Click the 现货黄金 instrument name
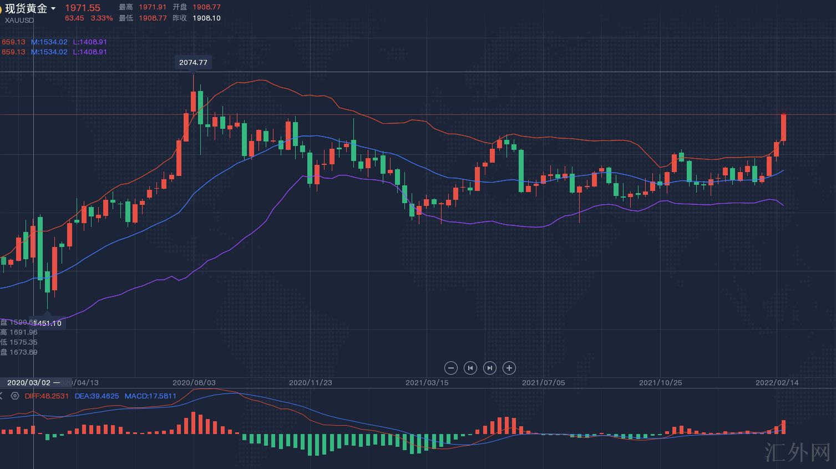Image resolution: width=836 pixels, height=469 pixels. pyautogui.click(x=26, y=8)
